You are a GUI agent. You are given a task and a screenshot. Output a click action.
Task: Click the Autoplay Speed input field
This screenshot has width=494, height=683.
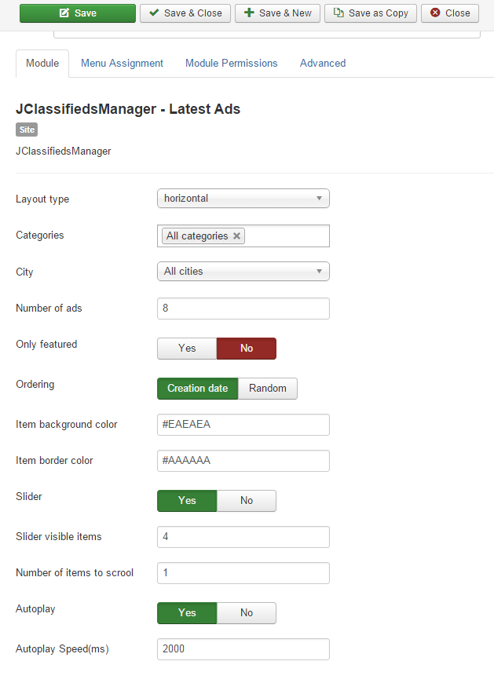pos(243,649)
